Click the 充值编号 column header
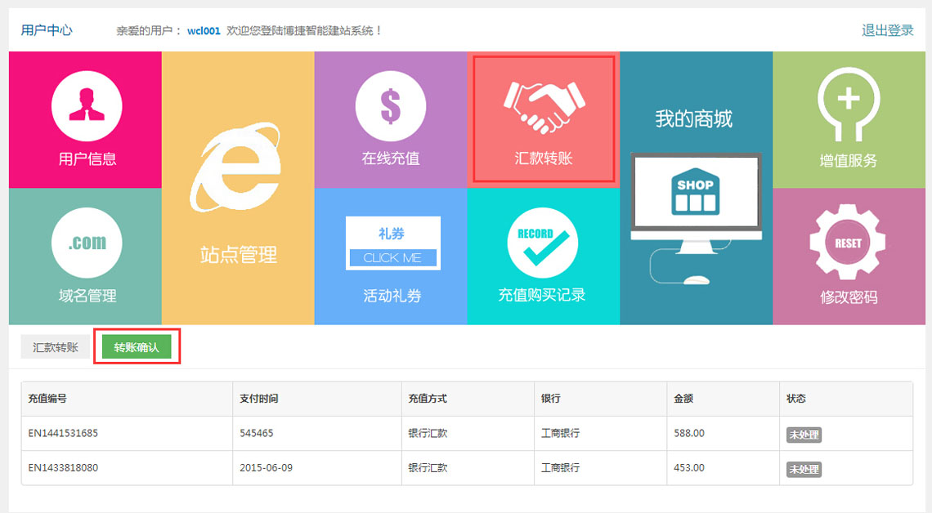Screen dimensions: 932x513 click(x=47, y=399)
